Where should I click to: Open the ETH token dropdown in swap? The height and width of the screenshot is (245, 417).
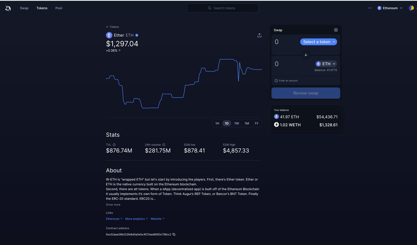click(326, 64)
